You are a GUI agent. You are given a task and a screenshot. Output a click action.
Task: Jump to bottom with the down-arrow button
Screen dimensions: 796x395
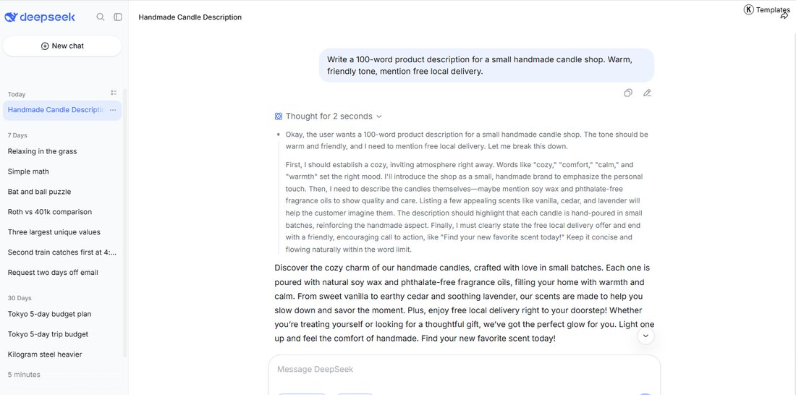pos(645,336)
